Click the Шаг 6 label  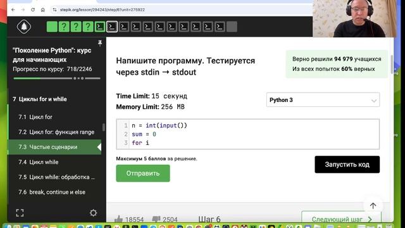click(209, 220)
